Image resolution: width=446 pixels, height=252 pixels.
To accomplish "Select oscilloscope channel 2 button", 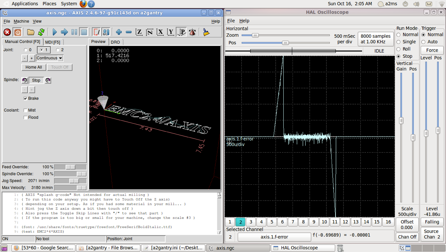I will tap(240, 222).
